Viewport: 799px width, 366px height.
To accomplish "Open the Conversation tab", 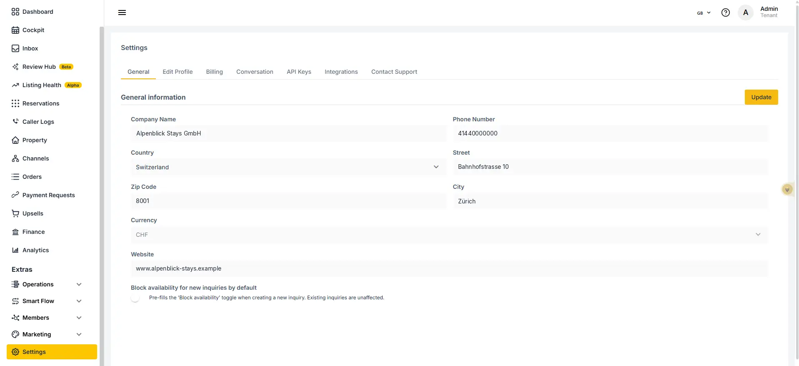I will (255, 72).
